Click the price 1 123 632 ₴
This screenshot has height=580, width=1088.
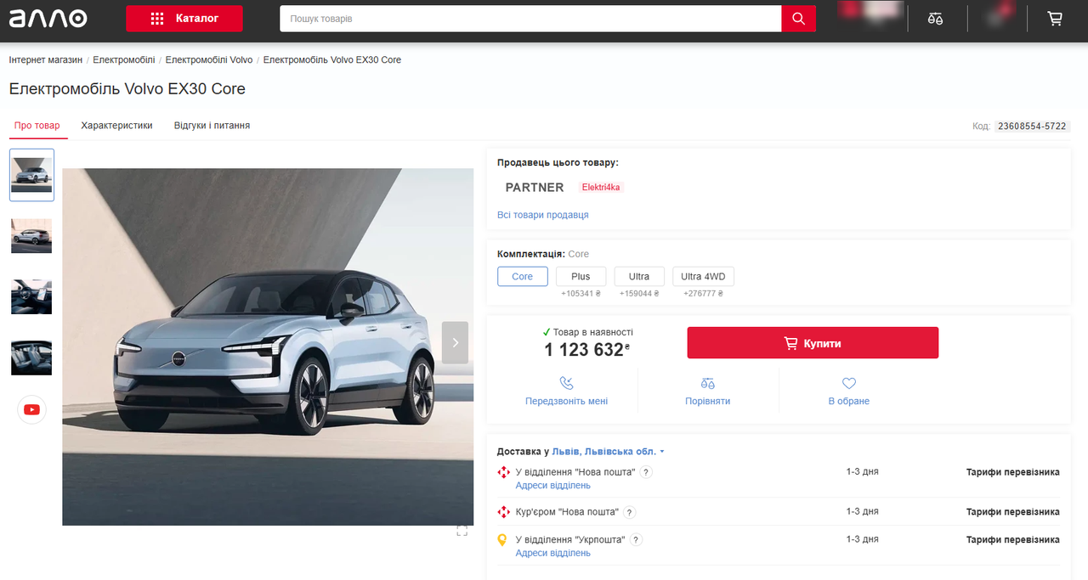coord(587,349)
